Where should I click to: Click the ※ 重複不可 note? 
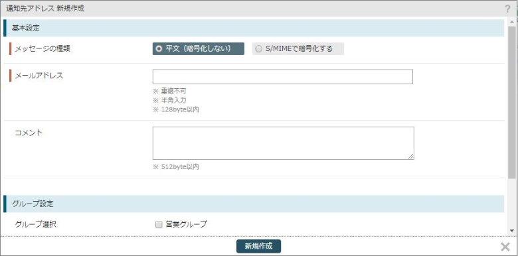[x=169, y=92]
